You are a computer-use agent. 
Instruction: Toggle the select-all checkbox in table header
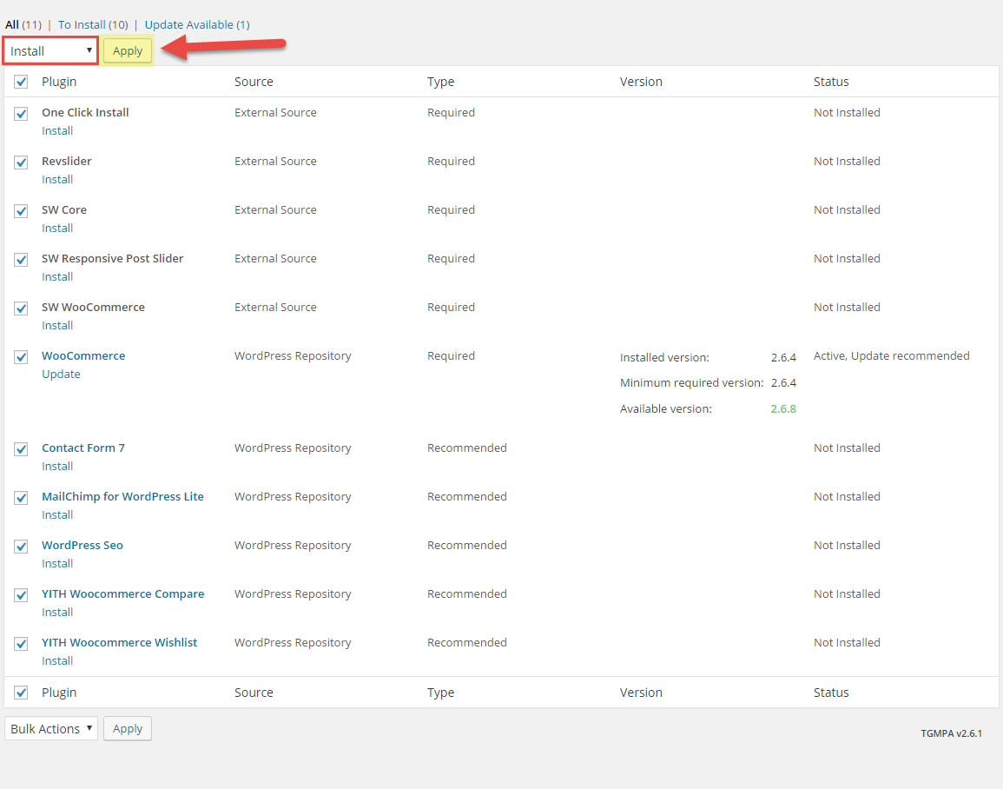pyautogui.click(x=21, y=82)
